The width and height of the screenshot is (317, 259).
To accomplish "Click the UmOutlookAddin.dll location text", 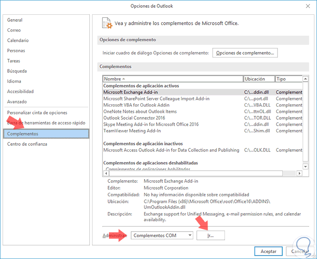I will pos(165,207).
